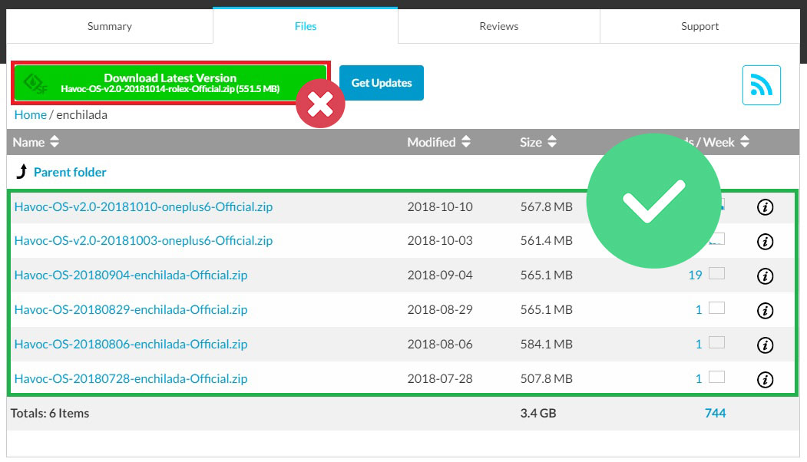
Task: View info for Havoc-OS-20180829-enchilada file
Action: coord(765,310)
